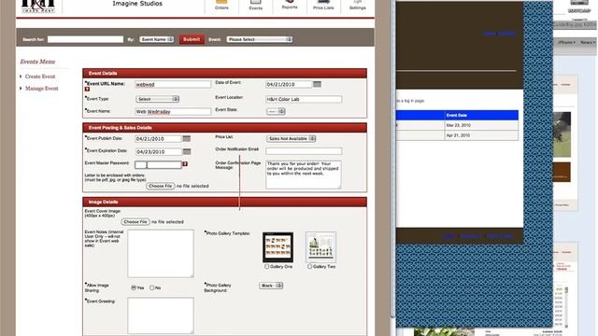Click the Event Posting & Sales Details header
The height and width of the screenshot is (336, 598).
click(x=224, y=128)
